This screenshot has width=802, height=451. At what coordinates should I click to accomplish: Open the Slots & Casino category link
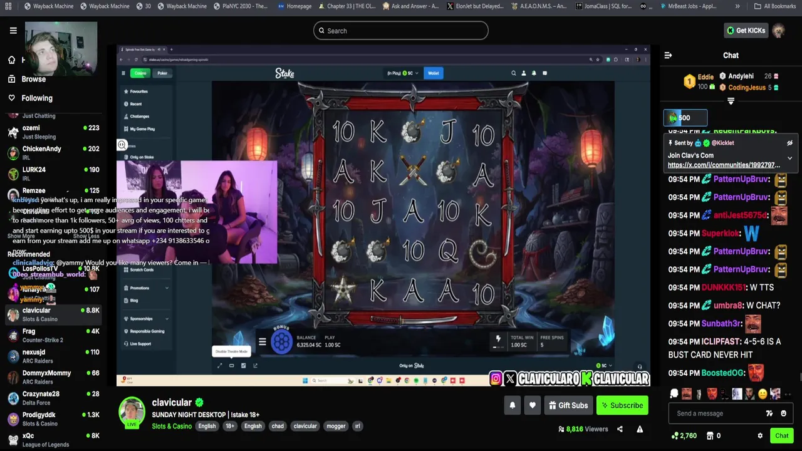172,426
